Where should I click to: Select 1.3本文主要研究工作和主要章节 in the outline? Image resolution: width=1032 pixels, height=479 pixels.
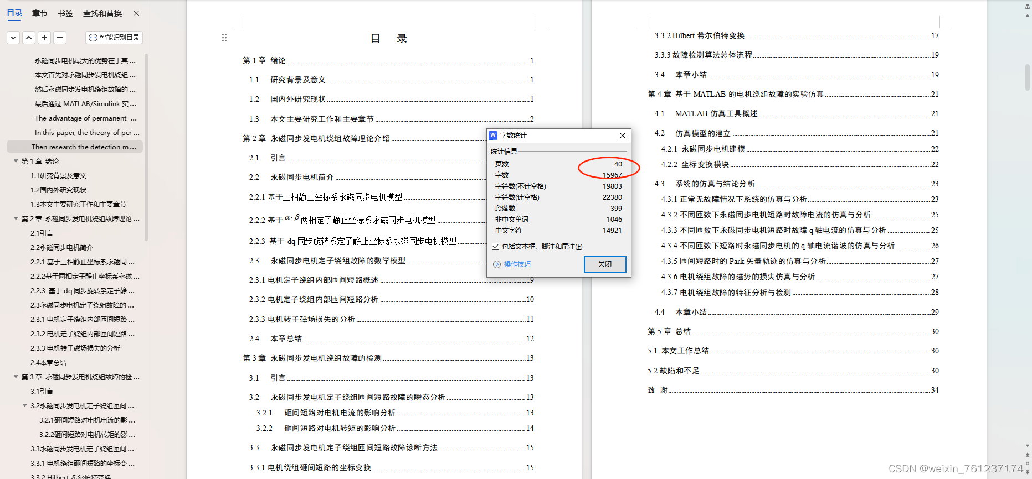point(78,204)
